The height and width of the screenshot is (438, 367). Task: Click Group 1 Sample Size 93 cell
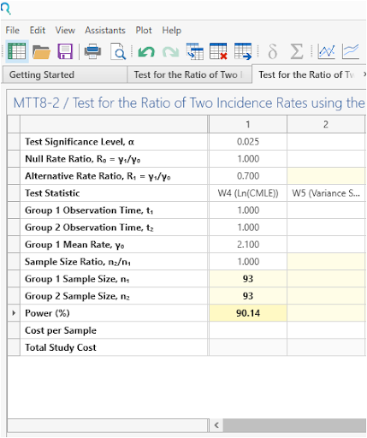248,279
